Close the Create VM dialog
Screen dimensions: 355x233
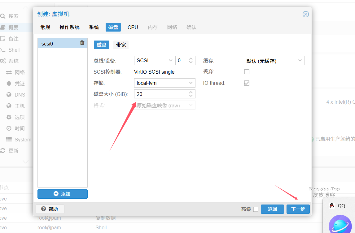coord(305,14)
